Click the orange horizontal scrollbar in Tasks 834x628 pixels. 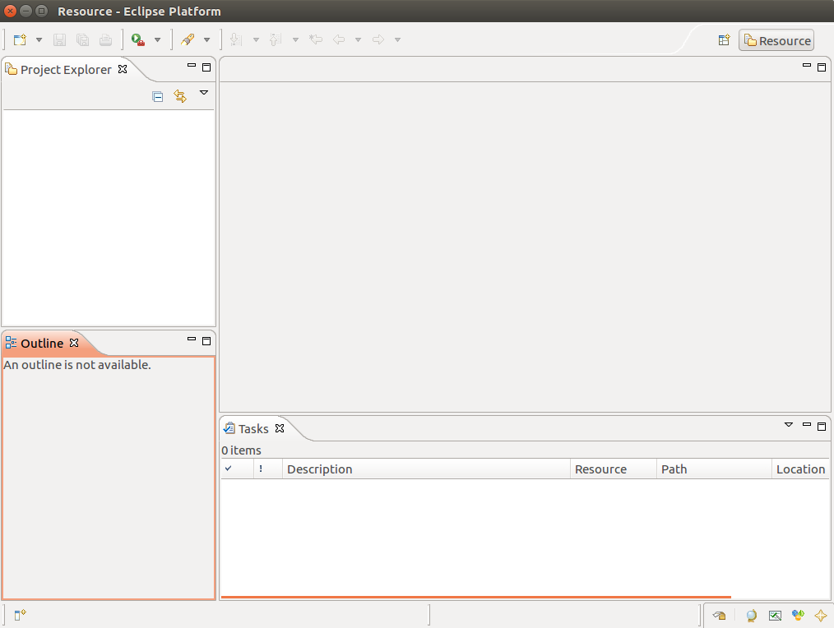pos(476,597)
